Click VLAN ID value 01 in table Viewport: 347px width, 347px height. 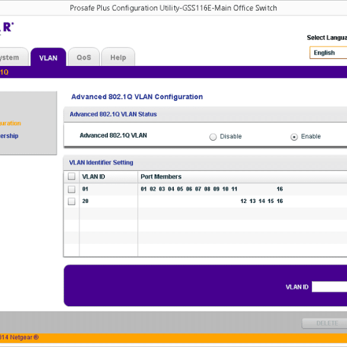coord(85,189)
